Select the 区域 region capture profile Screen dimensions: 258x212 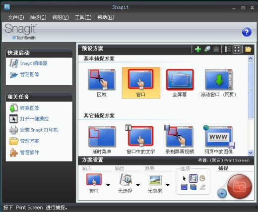pos(102,83)
